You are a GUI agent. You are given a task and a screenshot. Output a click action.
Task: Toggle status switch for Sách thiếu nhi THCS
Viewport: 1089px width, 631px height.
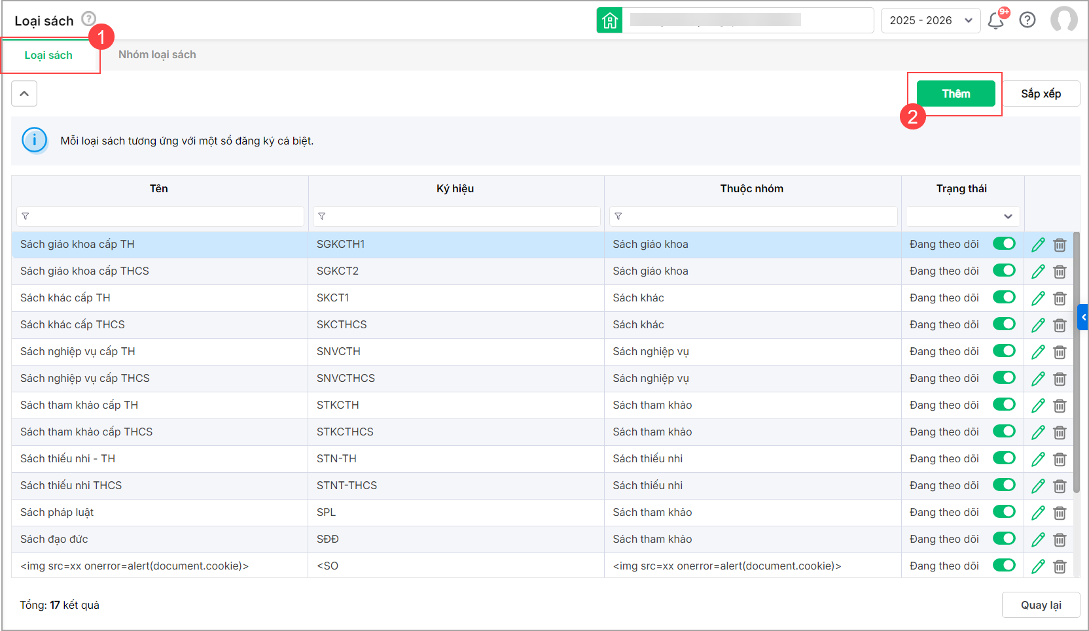coord(1003,485)
